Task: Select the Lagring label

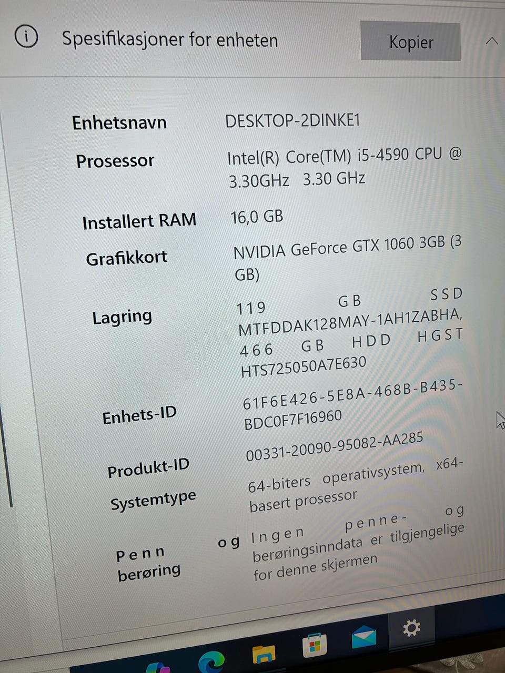Action: click(x=122, y=317)
